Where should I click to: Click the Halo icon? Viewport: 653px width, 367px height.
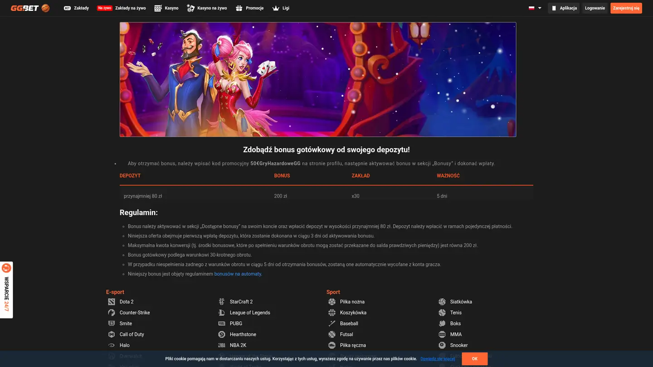[x=112, y=345]
